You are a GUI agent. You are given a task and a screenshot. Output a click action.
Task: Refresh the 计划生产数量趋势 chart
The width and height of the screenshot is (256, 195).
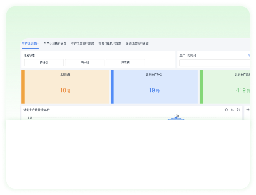226,110
